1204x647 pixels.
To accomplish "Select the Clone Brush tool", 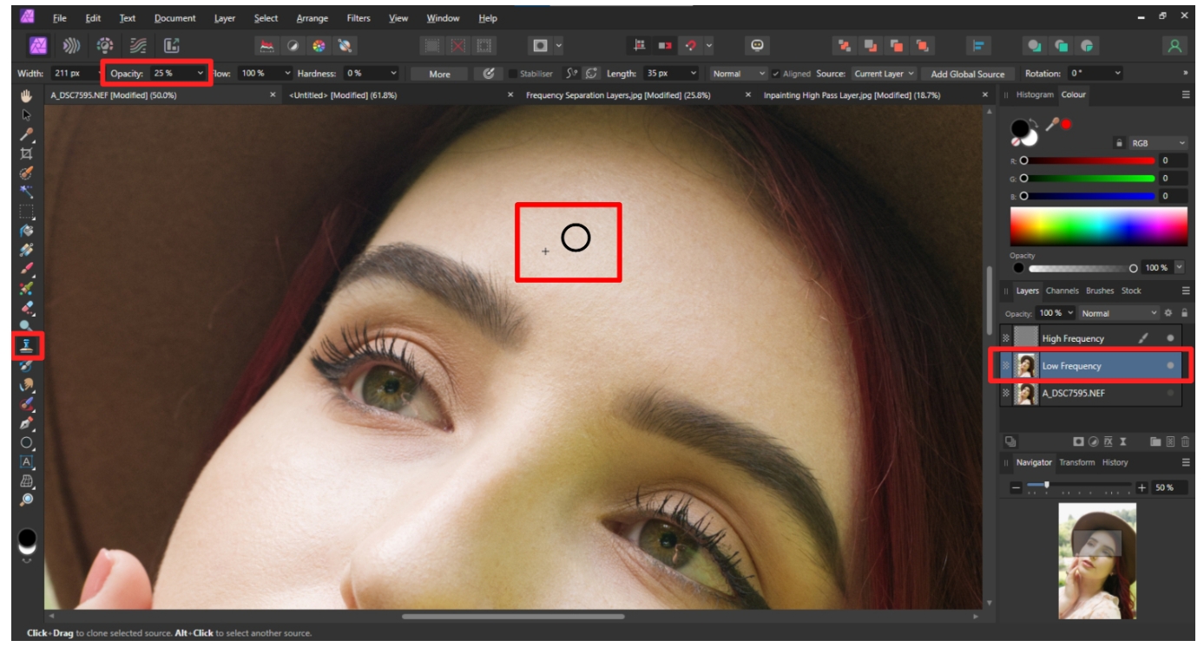I will [26, 346].
